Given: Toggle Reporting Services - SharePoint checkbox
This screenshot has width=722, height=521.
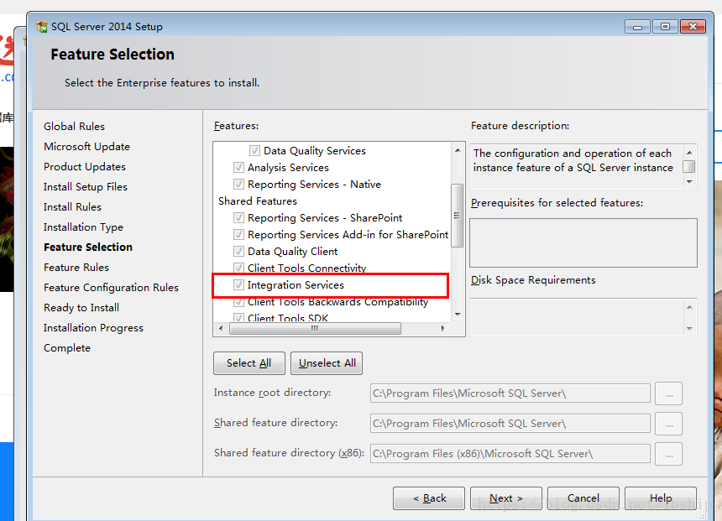Looking at the screenshot, I should coord(238,217).
